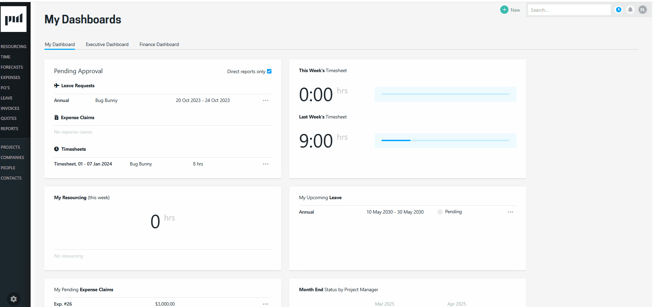Screen dimensions: 653x307
Task: Click the Expense Claims receipt icon
Action: pyautogui.click(x=56, y=117)
